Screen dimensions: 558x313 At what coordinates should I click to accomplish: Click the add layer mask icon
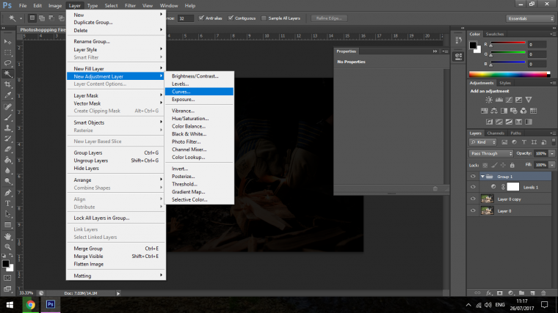click(500, 293)
